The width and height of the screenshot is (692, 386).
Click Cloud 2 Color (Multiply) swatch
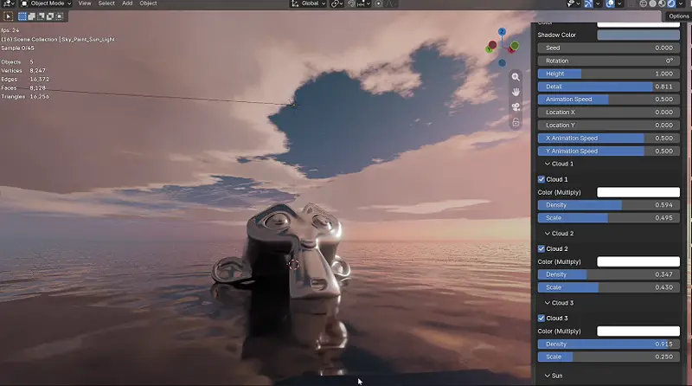pos(638,261)
